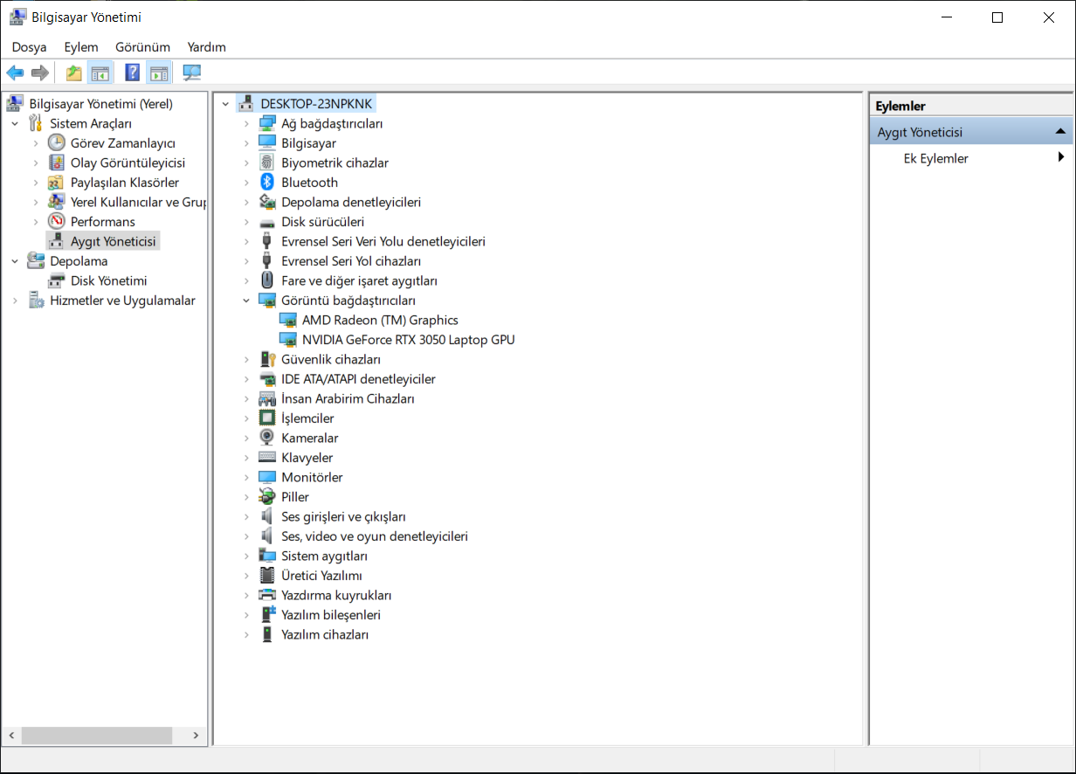Collapse the Sistem Araçları tree node
Screen dimensions: 1076x774
point(15,123)
